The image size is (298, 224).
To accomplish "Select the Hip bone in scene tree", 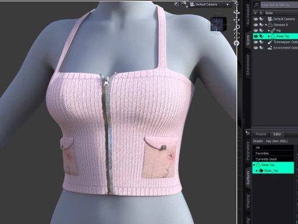I will [278, 30].
